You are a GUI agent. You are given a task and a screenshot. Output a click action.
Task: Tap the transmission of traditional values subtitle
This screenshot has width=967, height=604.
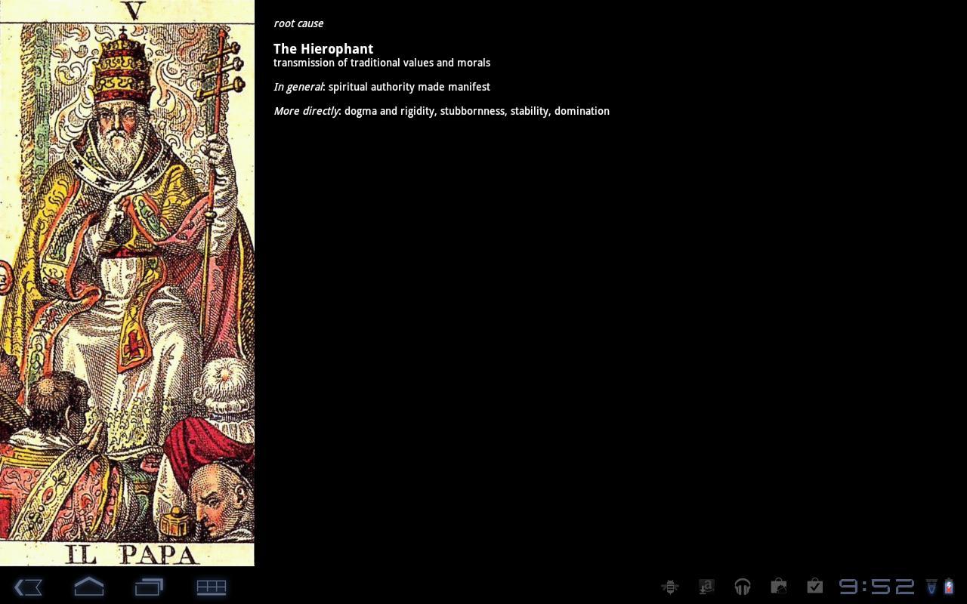click(382, 63)
